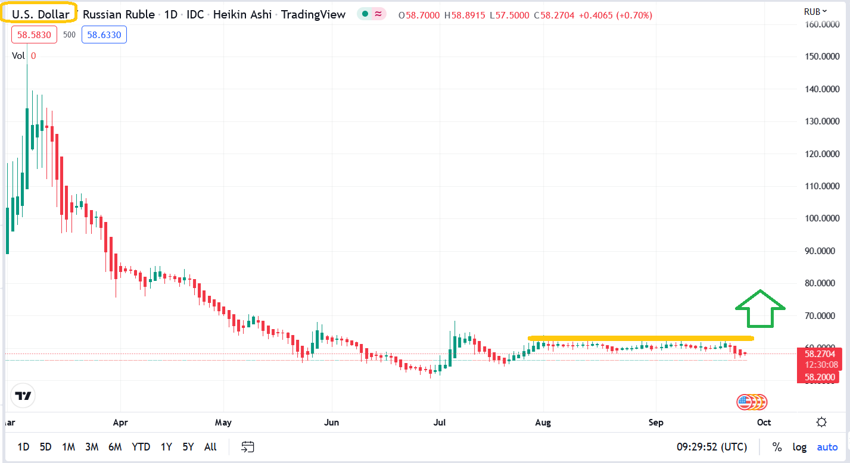Open the 1D interval selector in the title
The image size is (850, 463).
(170, 14)
